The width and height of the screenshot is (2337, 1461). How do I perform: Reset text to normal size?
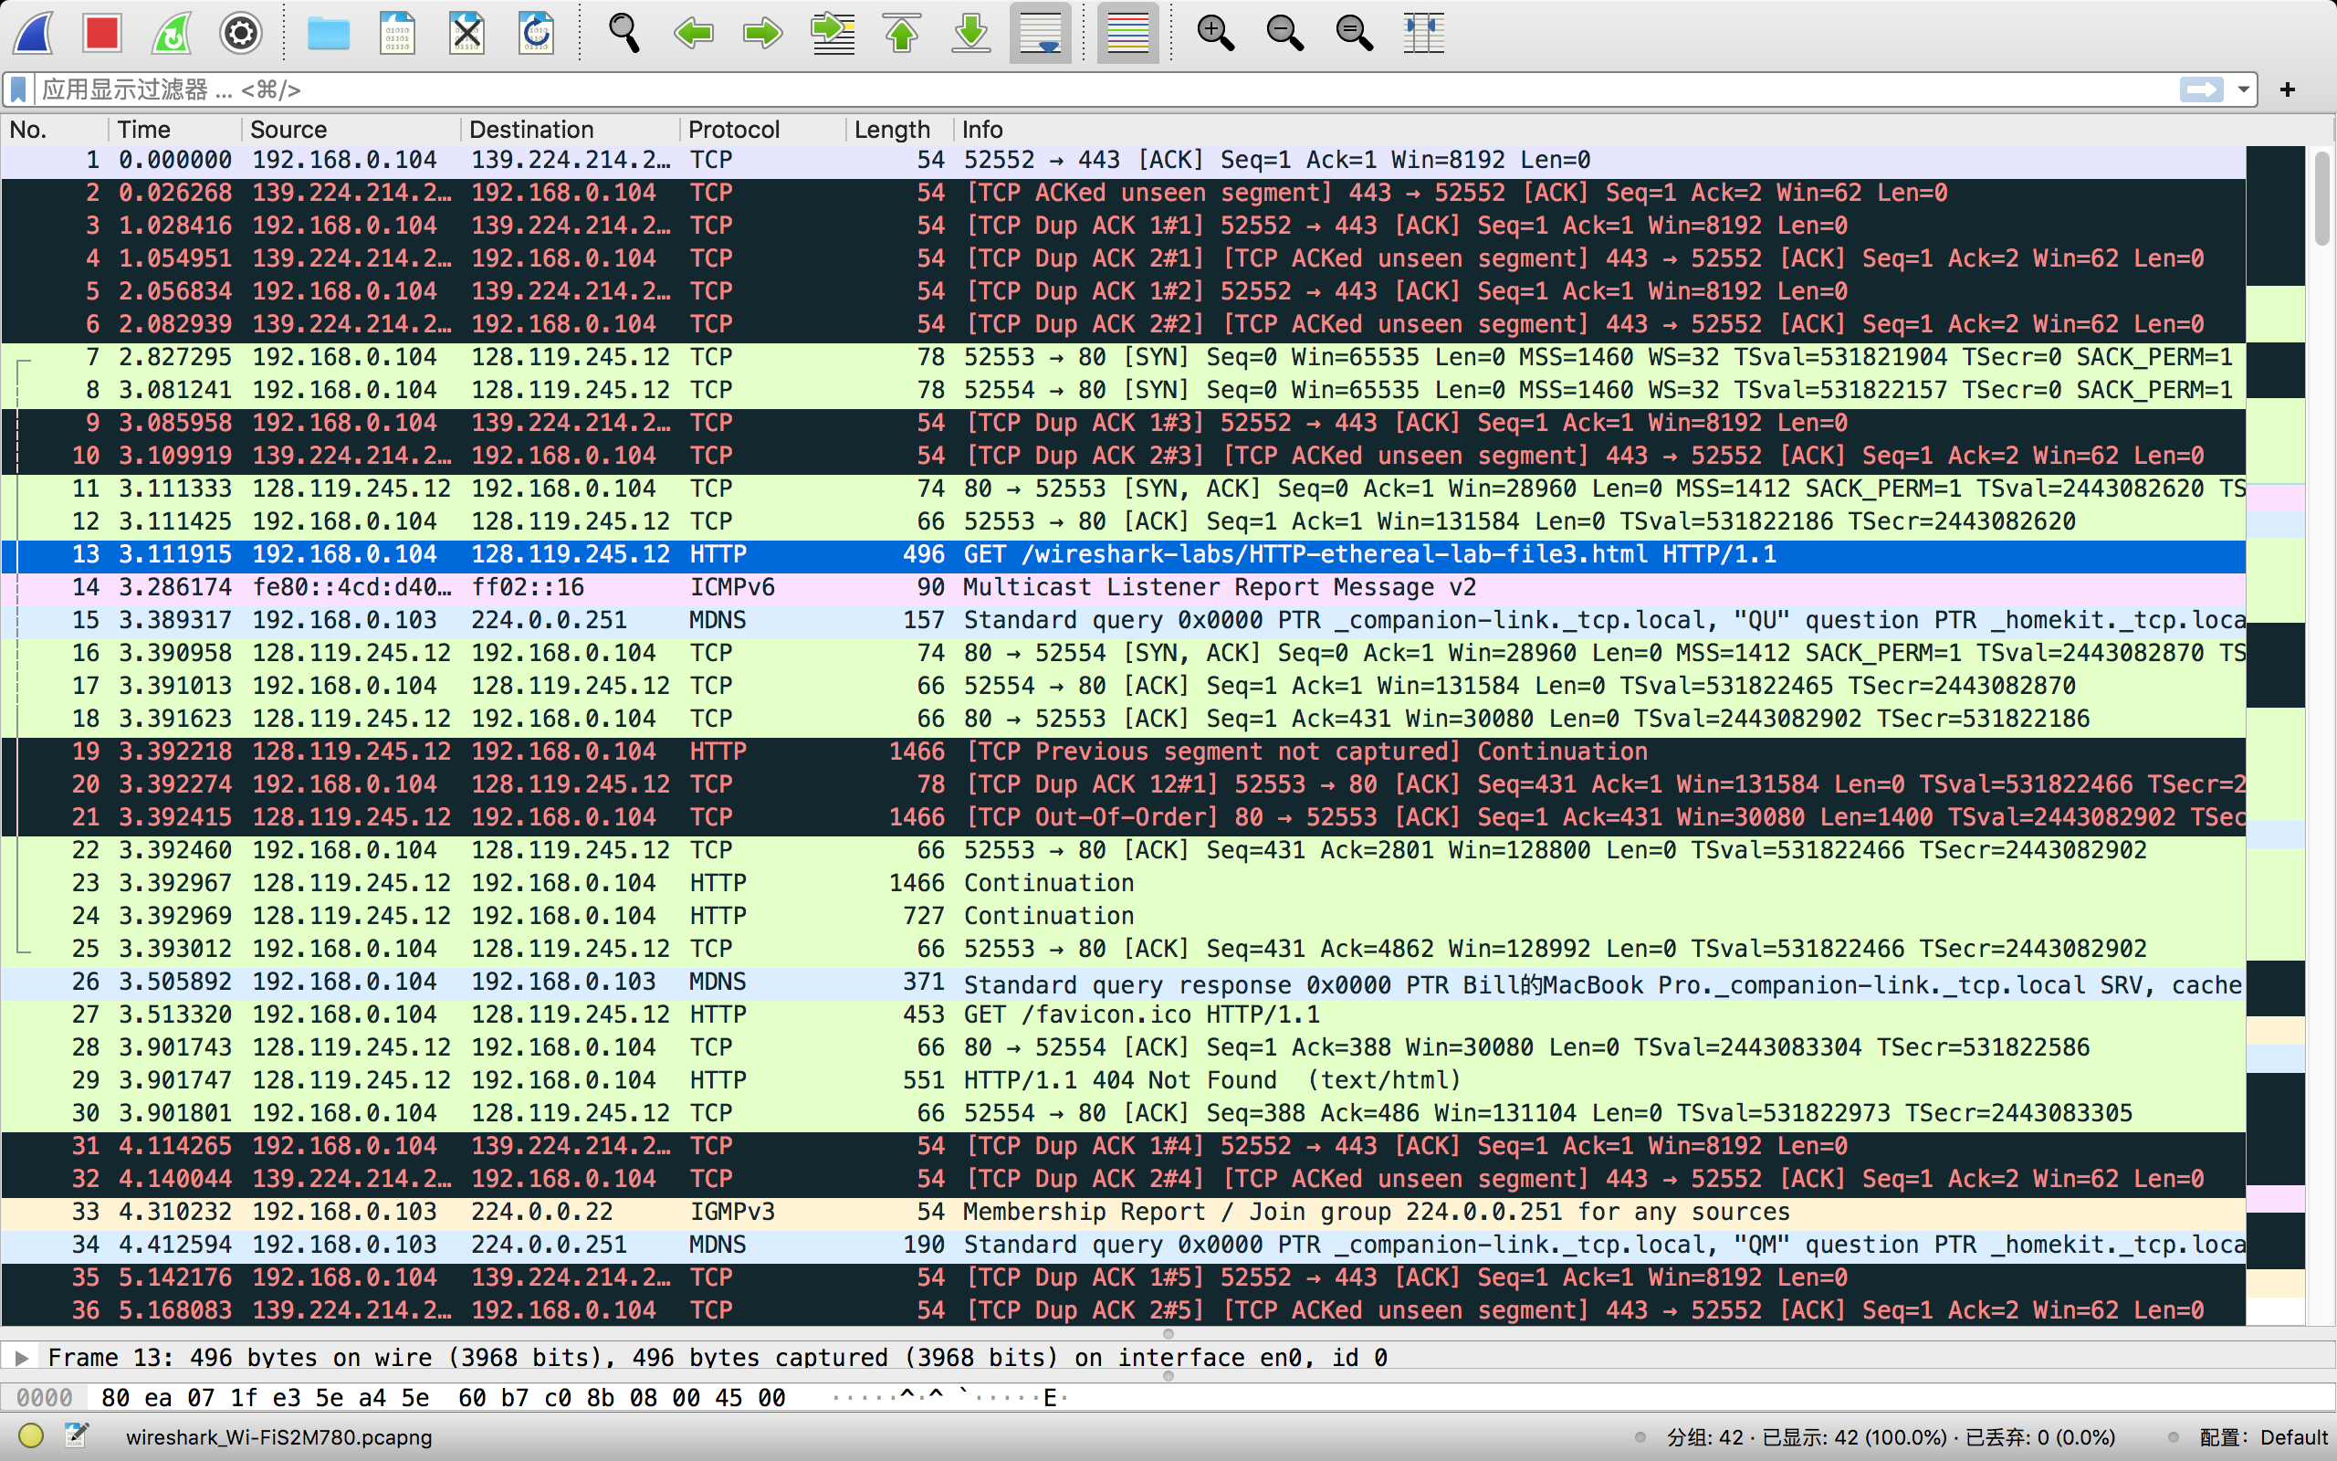(1355, 34)
